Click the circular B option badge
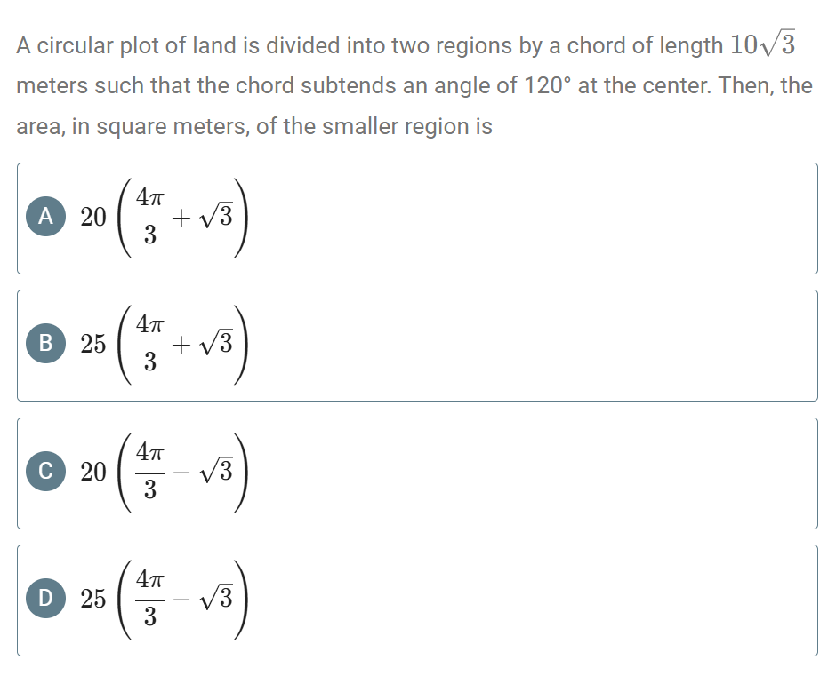The image size is (836, 676). 44,344
